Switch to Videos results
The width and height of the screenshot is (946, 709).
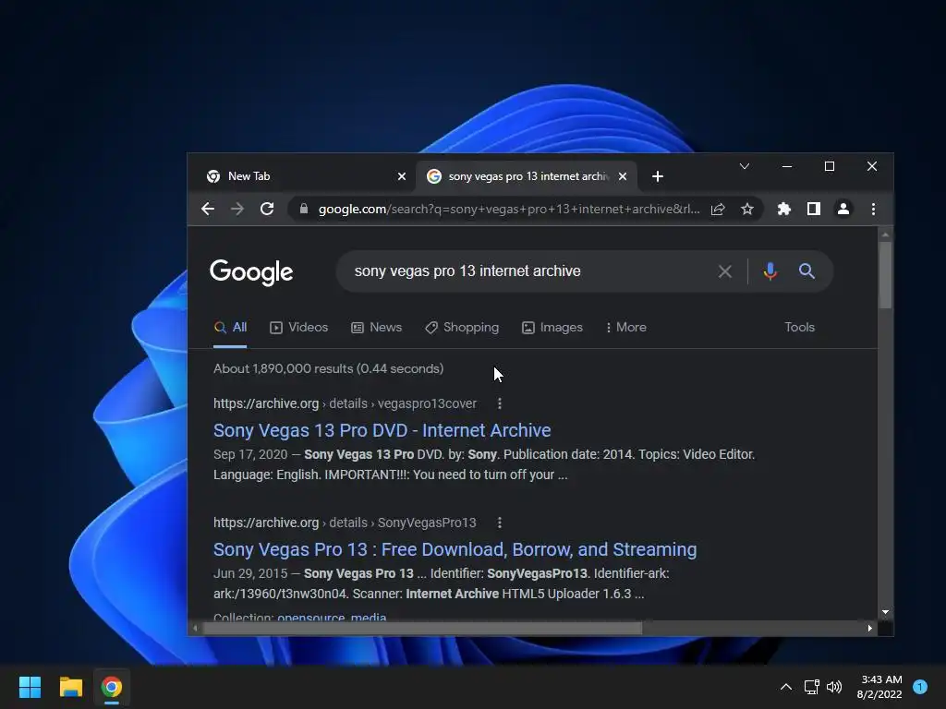tap(298, 328)
